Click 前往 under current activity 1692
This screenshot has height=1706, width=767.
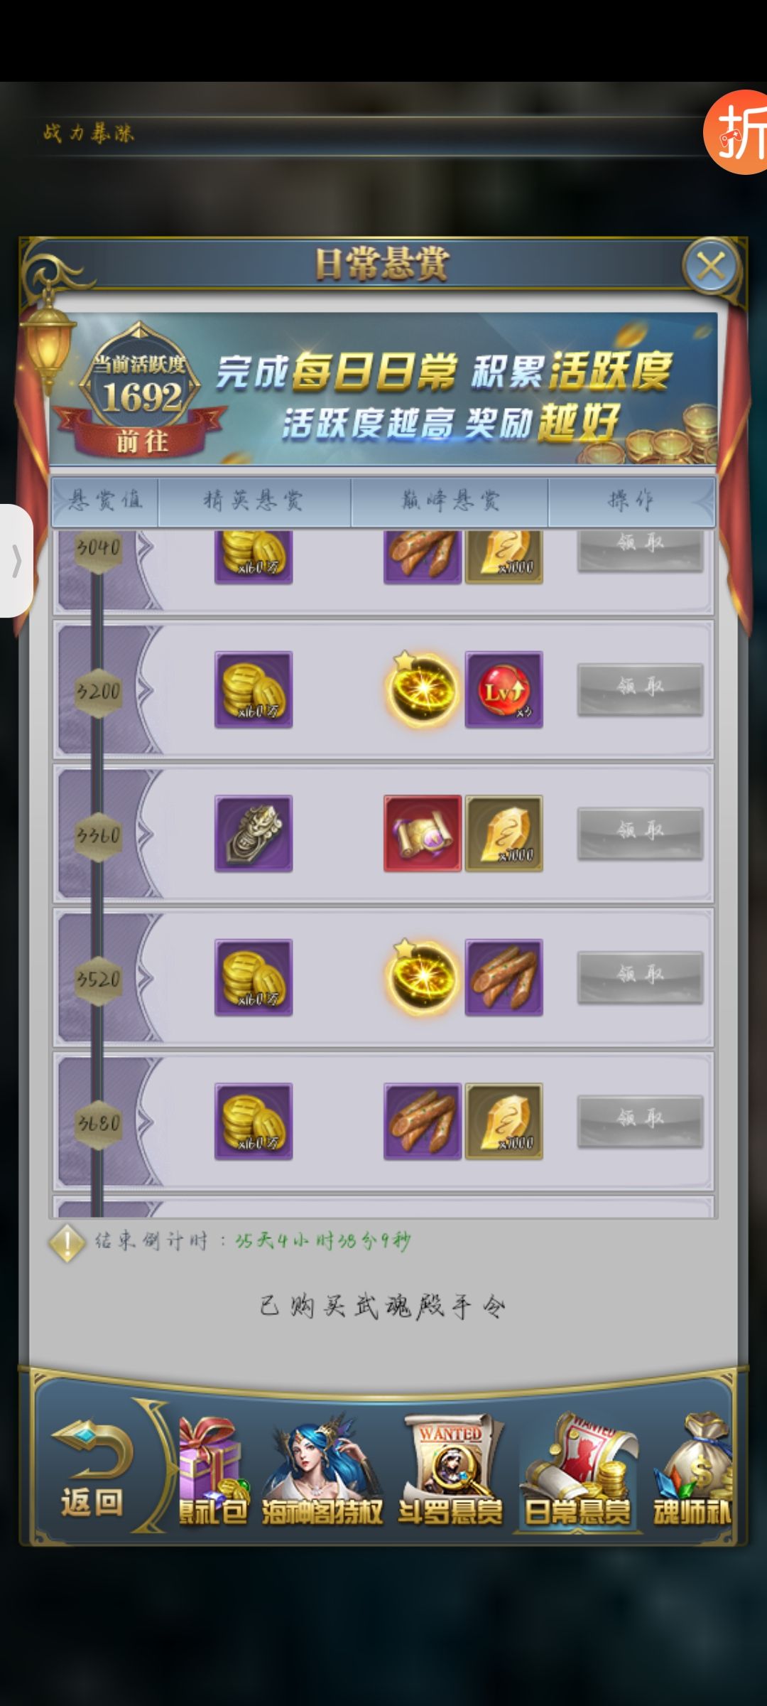click(x=142, y=441)
